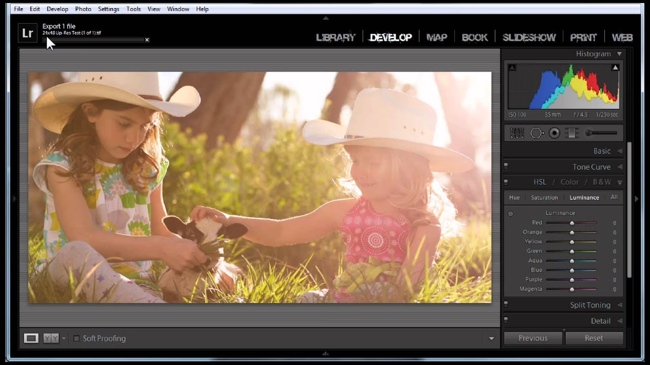650x365 pixels.
Task: Select the Crop Overlay tool
Action: (517, 133)
